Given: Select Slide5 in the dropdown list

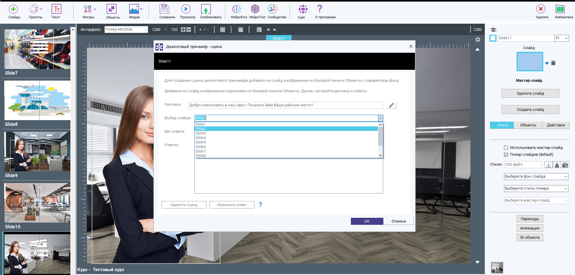Looking at the screenshot, I should click(x=201, y=142).
